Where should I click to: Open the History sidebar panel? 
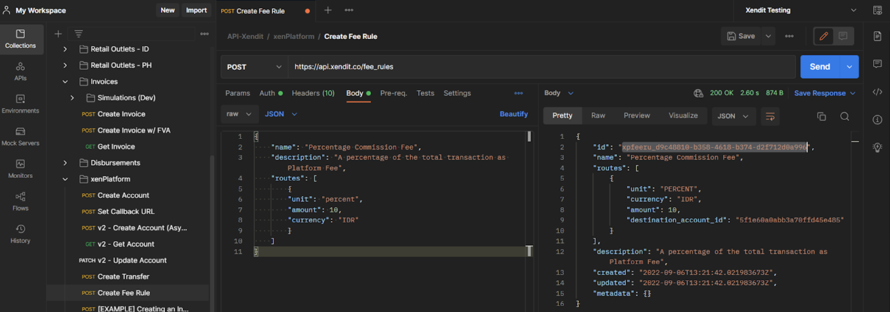point(20,234)
